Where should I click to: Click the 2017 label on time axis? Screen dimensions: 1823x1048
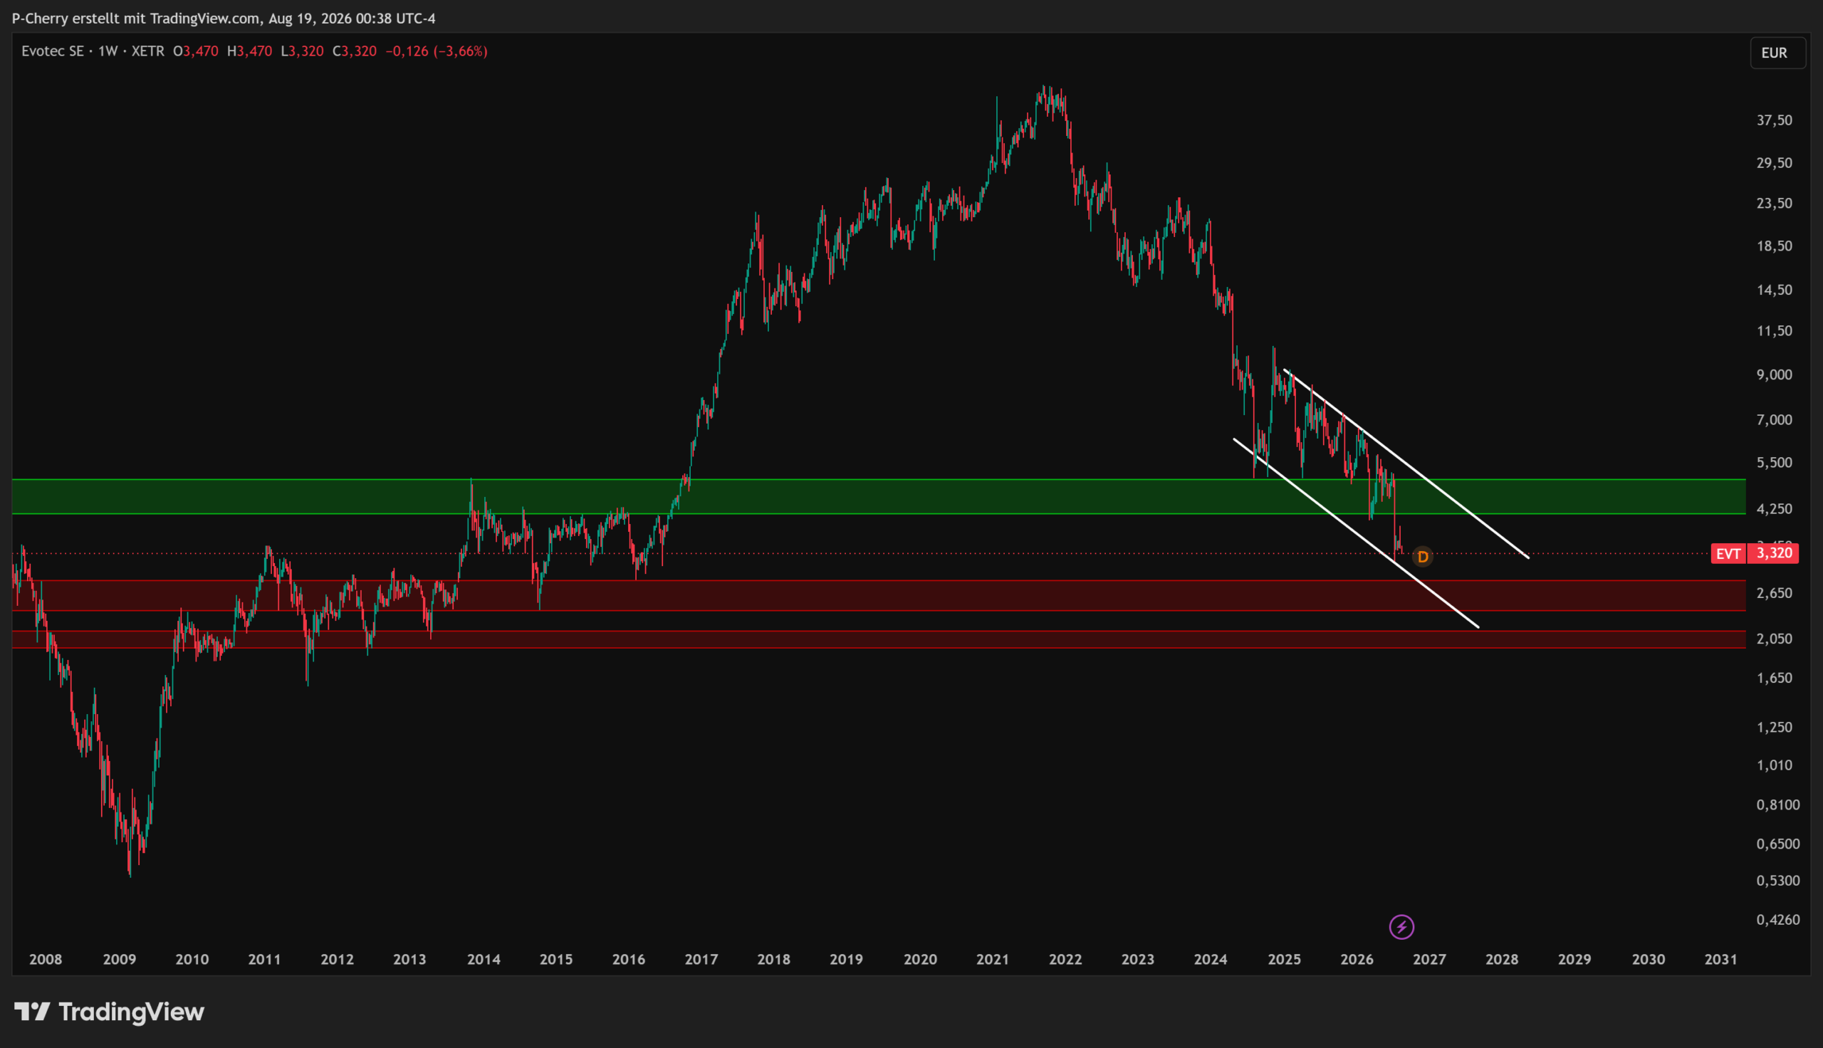click(x=701, y=959)
